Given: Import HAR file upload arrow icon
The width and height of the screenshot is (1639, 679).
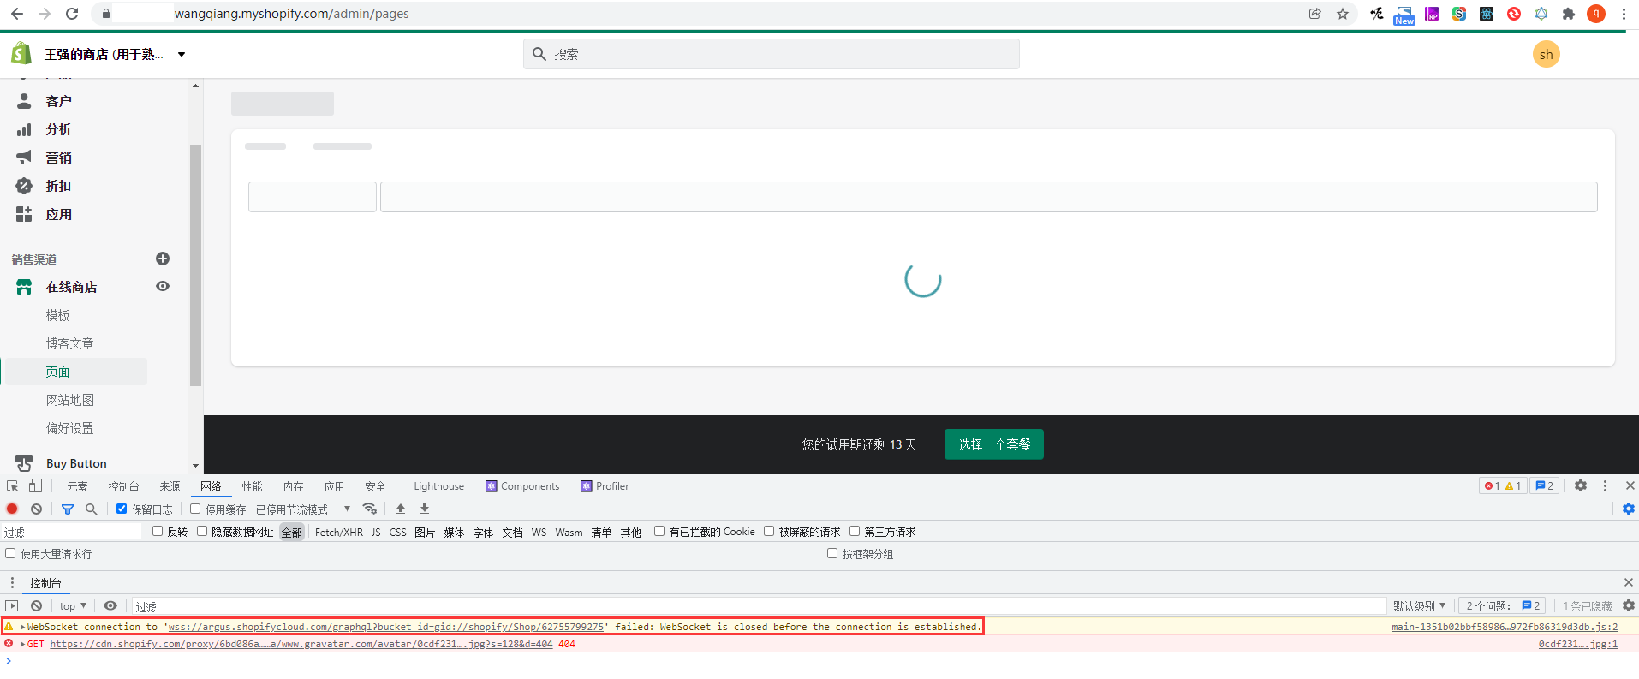Looking at the screenshot, I should click(401, 509).
